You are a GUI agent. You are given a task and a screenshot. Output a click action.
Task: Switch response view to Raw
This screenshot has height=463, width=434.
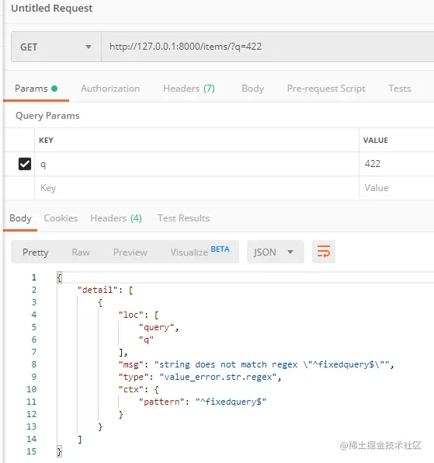81,252
